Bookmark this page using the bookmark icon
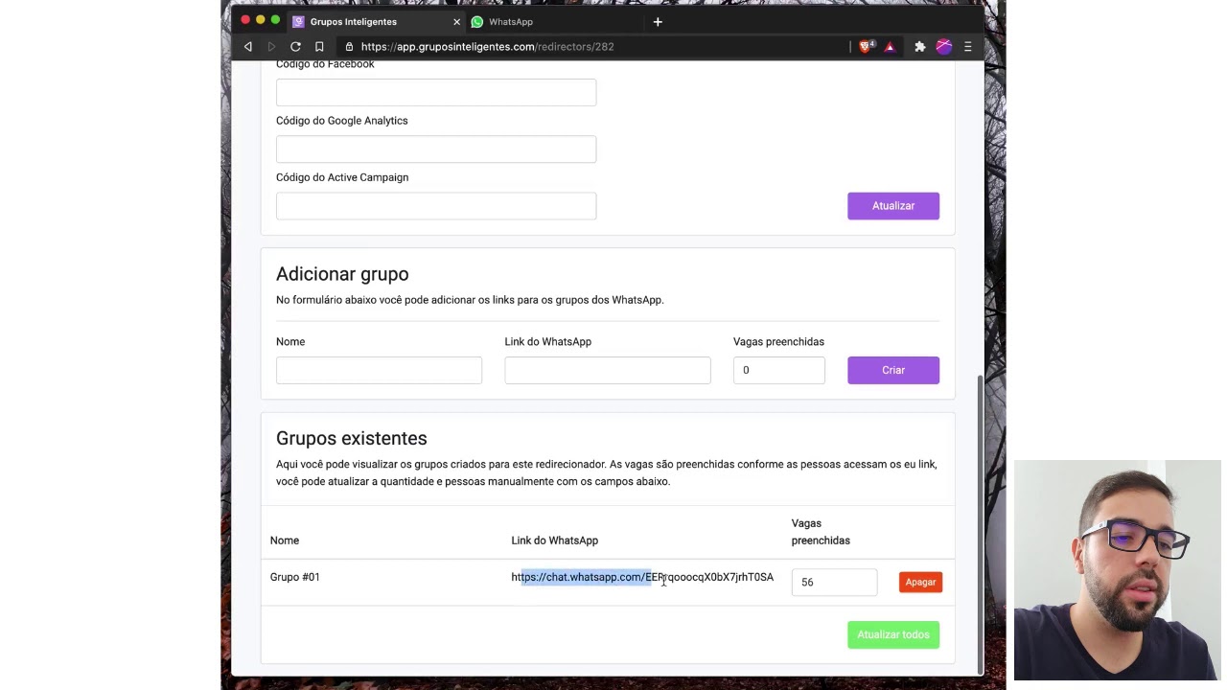The height and width of the screenshot is (690, 1227). click(x=319, y=46)
